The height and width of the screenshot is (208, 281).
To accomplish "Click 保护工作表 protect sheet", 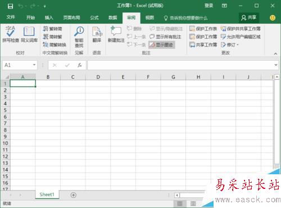I will [203, 29].
